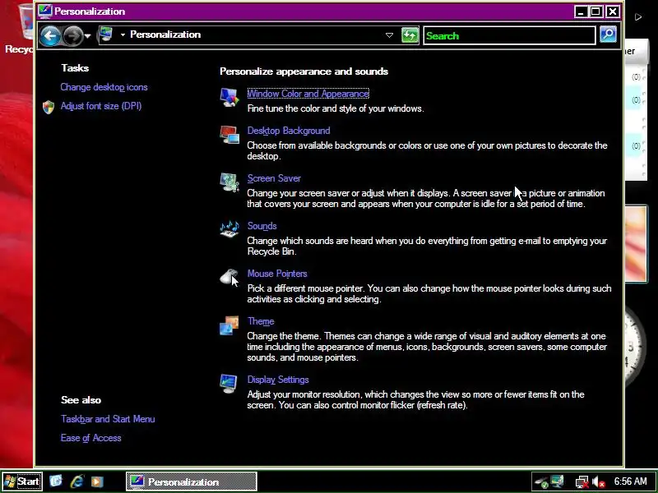
Task: Open Taskbar and Start Menu link
Action: [x=108, y=419]
